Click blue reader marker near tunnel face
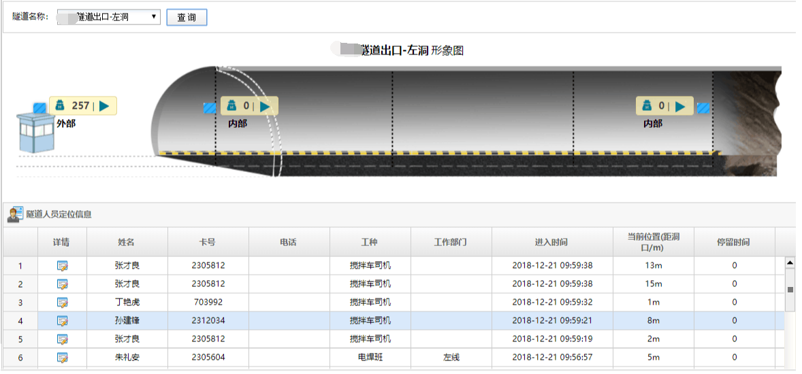Viewport: 802px width, 374px height. pos(703,108)
